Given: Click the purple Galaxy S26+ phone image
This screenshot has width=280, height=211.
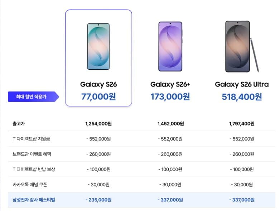Looking at the screenshot, I should click(170, 46).
